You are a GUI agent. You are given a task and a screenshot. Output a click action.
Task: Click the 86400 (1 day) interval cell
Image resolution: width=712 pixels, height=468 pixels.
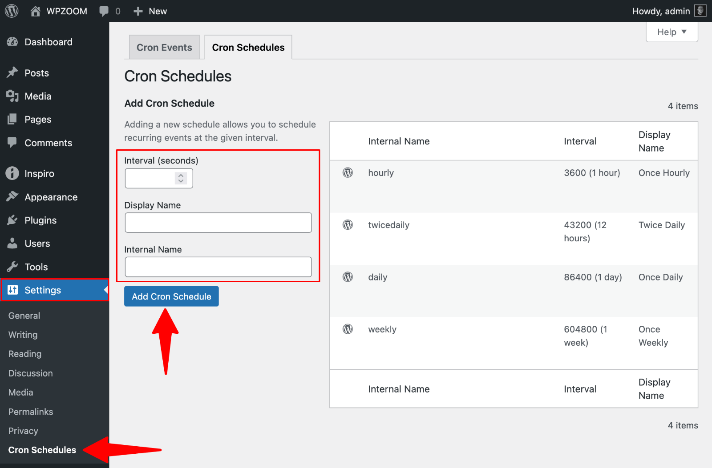pyautogui.click(x=593, y=277)
